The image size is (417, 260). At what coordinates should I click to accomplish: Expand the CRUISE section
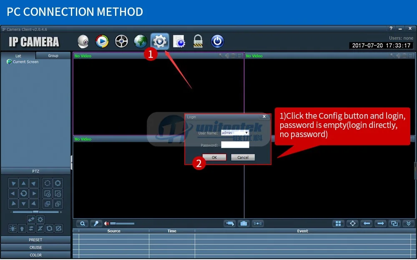[x=35, y=247]
